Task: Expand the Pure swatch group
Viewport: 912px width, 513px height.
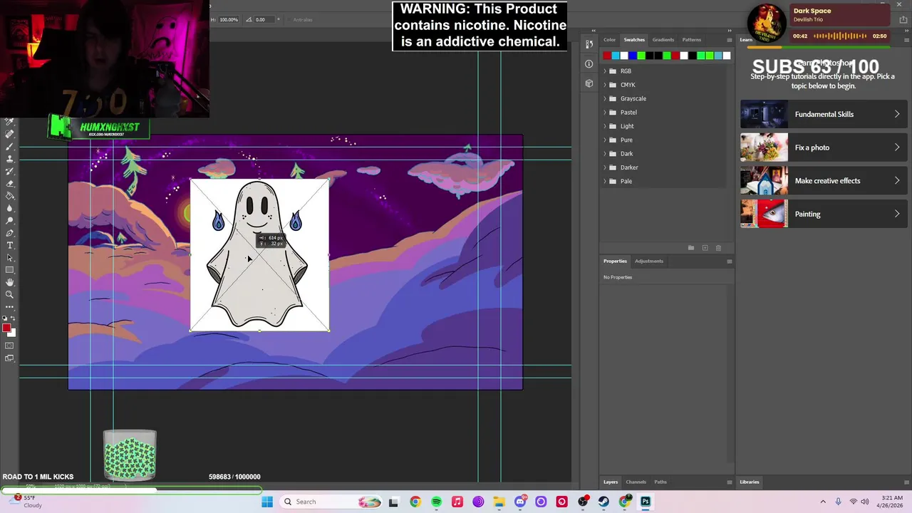Action: [605, 140]
